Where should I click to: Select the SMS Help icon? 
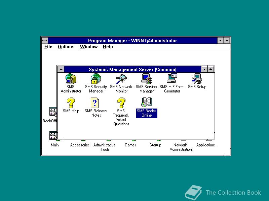[x=71, y=103]
